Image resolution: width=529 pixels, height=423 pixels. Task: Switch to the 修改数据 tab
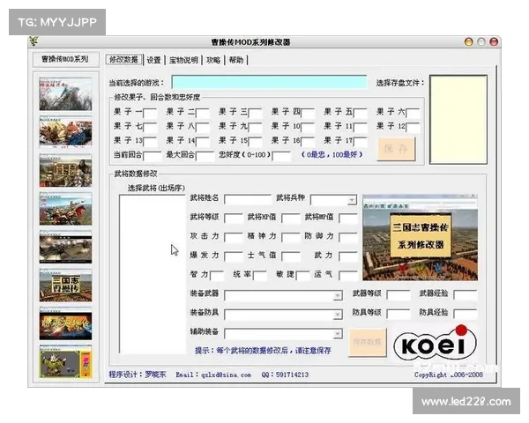coord(123,60)
